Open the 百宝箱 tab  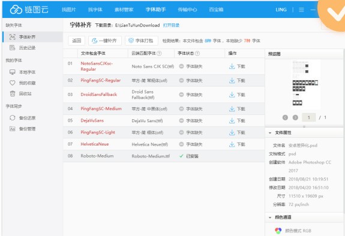[216, 10]
